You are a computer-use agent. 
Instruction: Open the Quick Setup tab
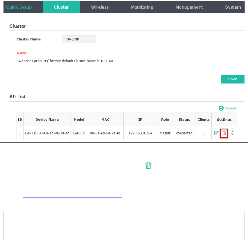pos(19,7)
